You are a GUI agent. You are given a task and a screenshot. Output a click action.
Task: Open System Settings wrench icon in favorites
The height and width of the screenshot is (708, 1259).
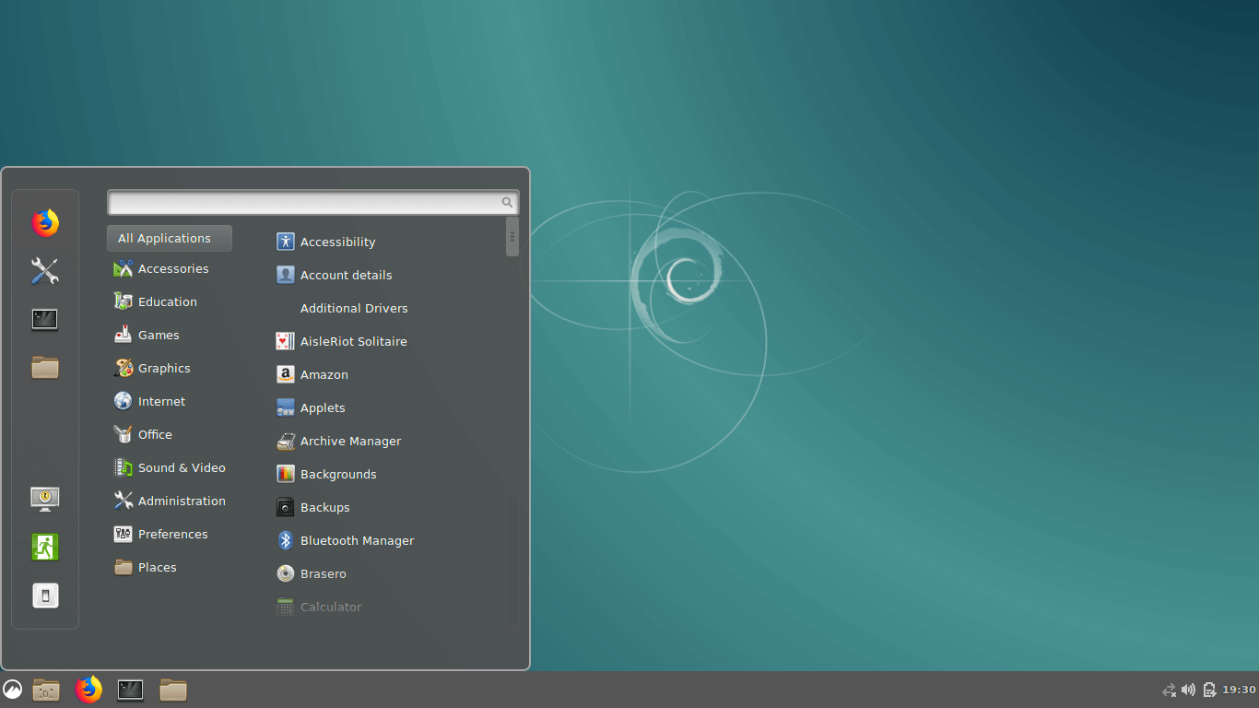pyautogui.click(x=44, y=271)
